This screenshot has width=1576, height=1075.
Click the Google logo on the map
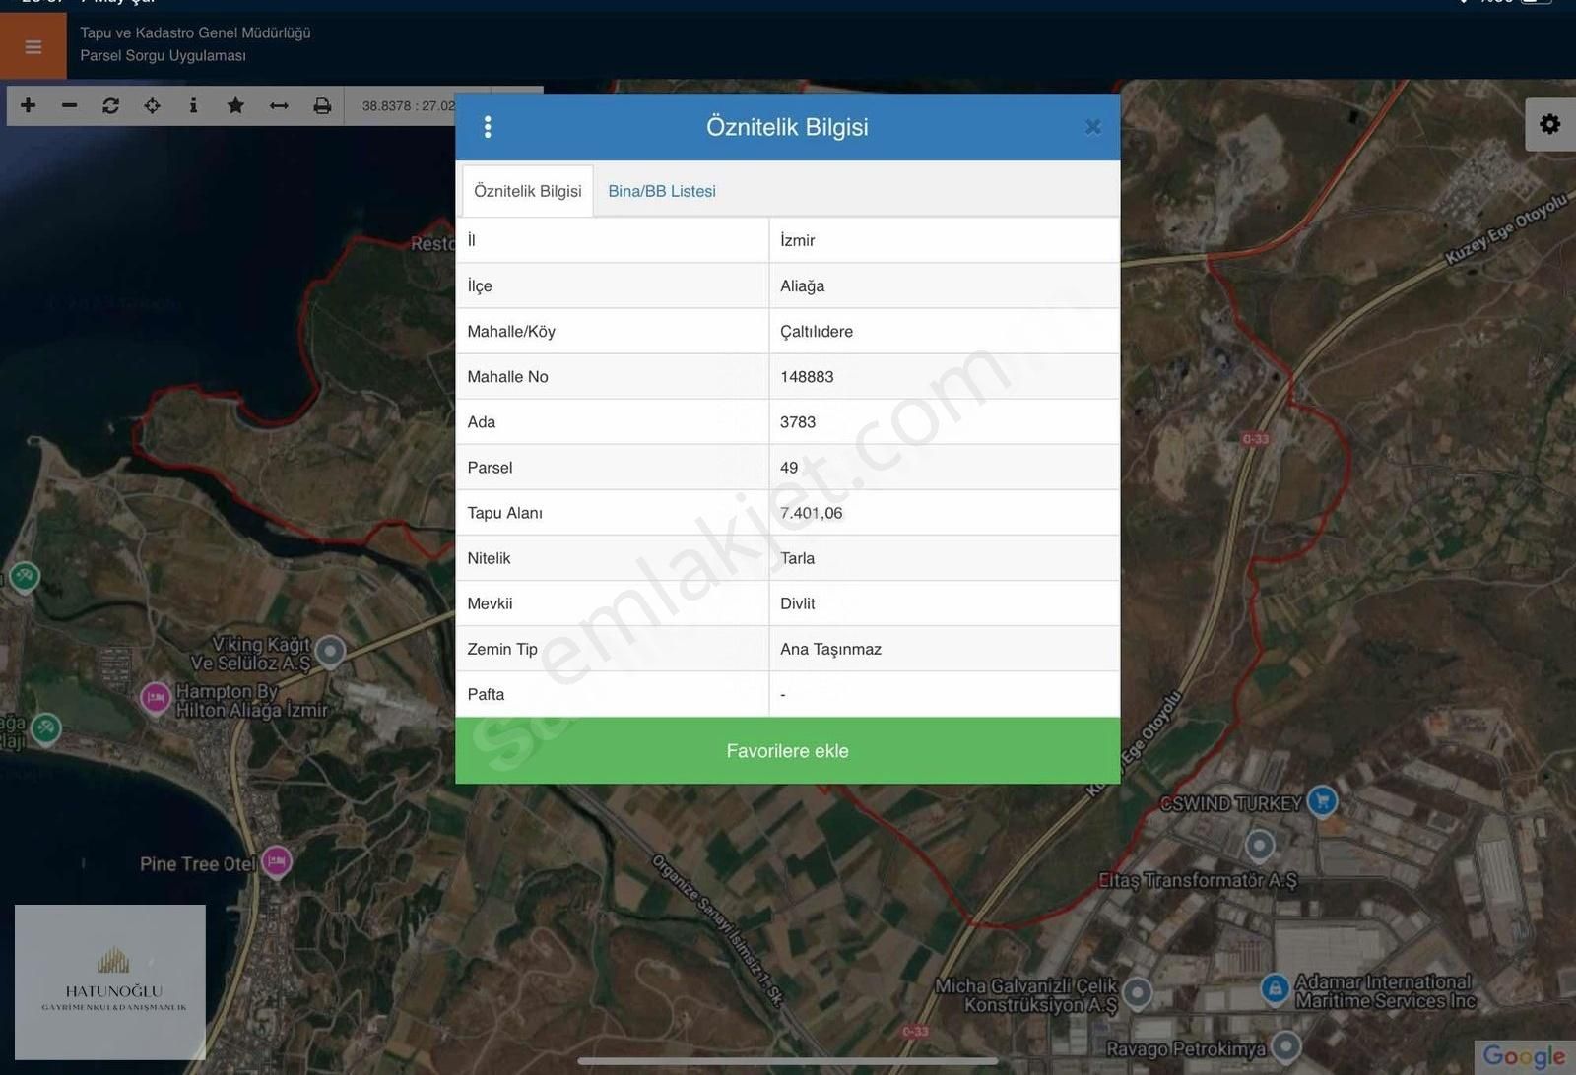click(x=1524, y=1056)
